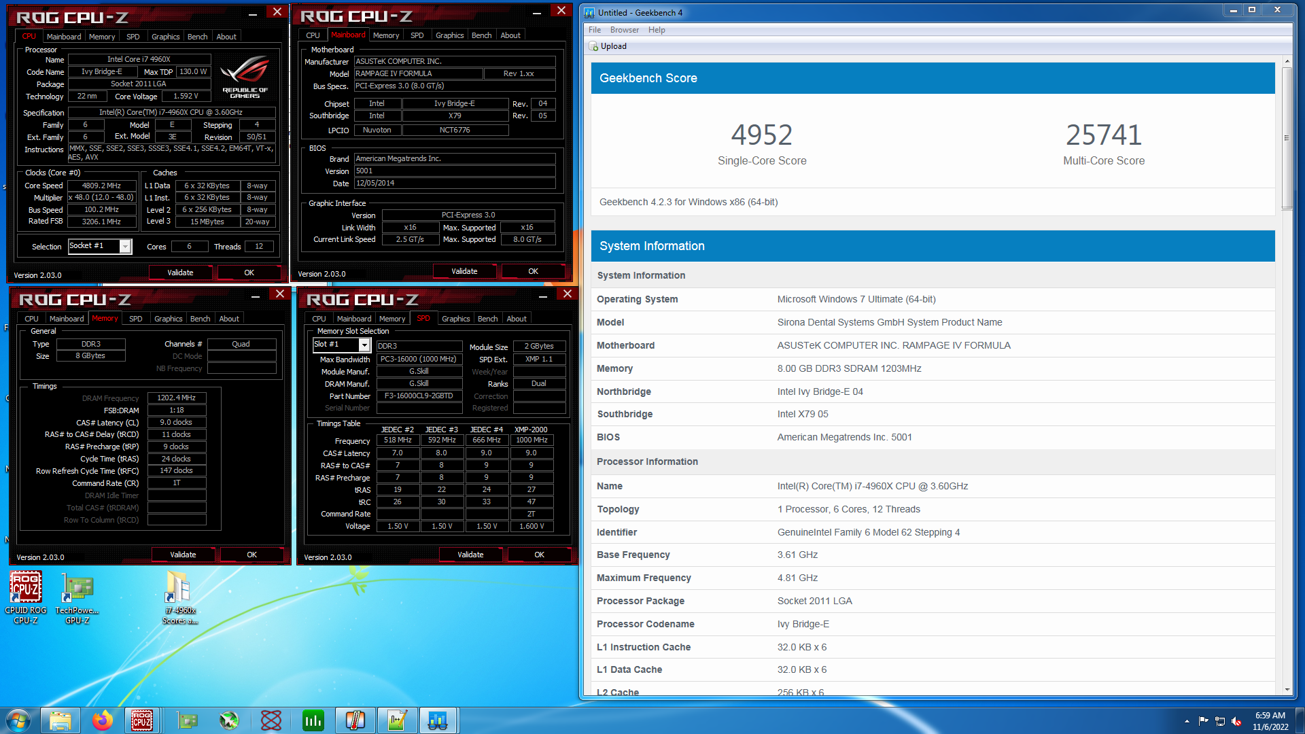Click Validate in the Mainboard window
This screenshot has width=1305, height=734.
(x=464, y=271)
